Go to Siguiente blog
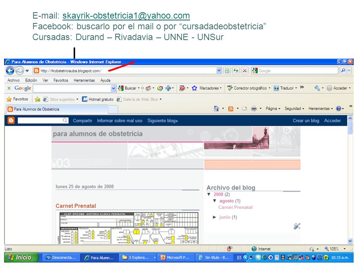The height and width of the screenshot is (267, 357). [163, 121]
